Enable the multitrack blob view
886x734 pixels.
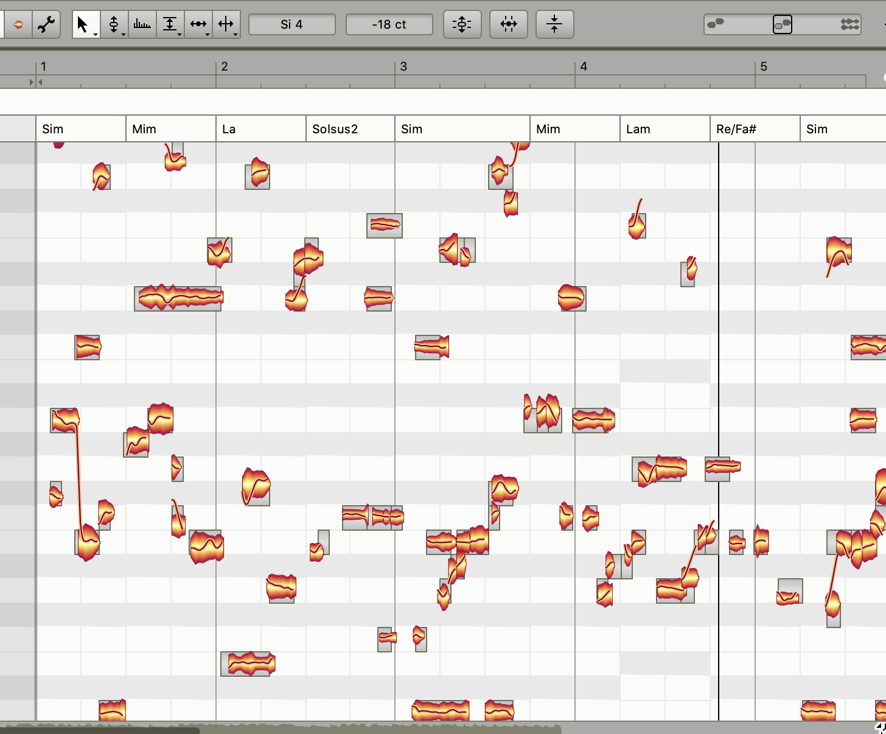850,24
